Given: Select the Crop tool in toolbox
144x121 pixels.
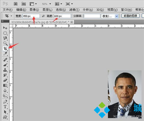Looking at the screenshot, I should (5, 49).
